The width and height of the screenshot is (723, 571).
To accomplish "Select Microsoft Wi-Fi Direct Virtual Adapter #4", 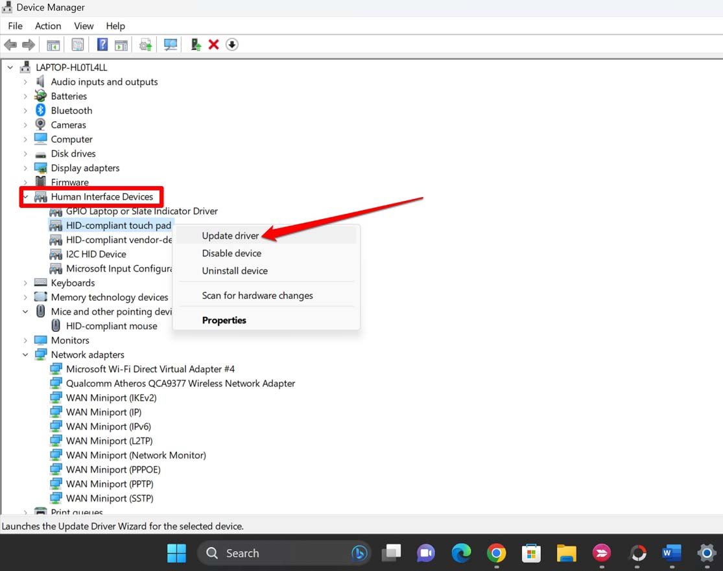I will [x=150, y=369].
